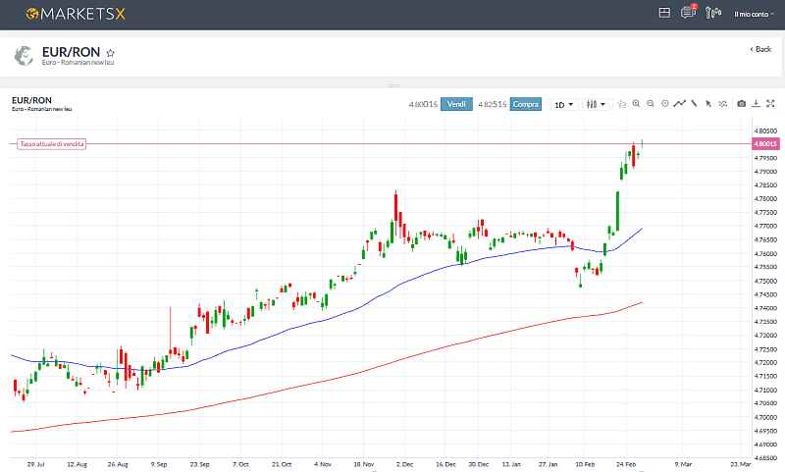The height and width of the screenshot is (472, 785).
Task: Toggle EUR/RON favorite star
Action: [x=111, y=53]
